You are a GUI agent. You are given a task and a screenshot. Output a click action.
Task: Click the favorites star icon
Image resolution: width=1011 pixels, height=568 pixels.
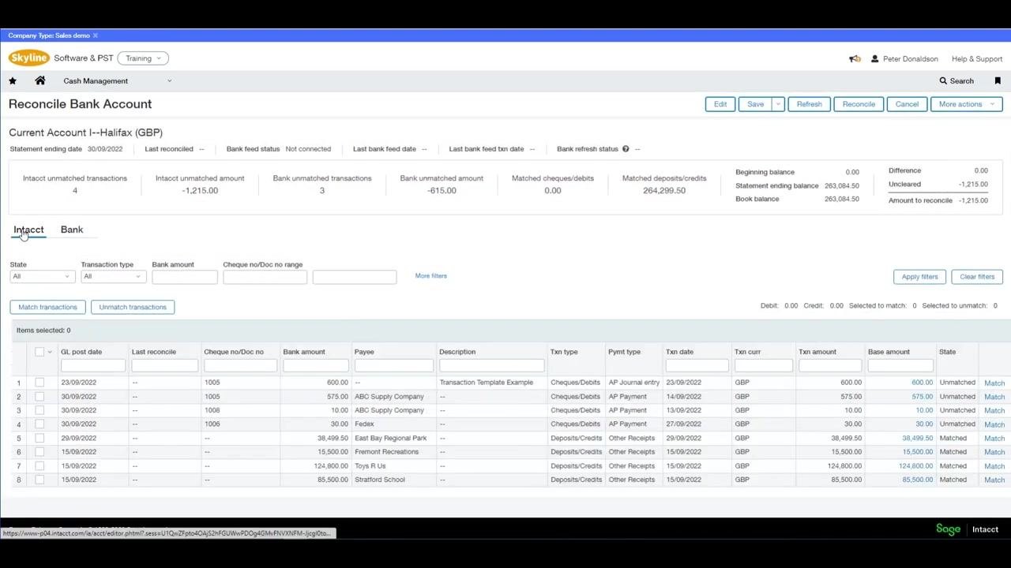(13, 80)
